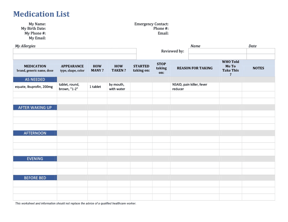Select the WHO Told Me To Take This header
The width and height of the screenshot is (288, 222).
click(x=231, y=68)
